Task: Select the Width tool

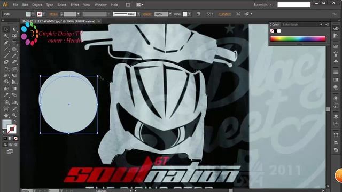Action: click(6, 75)
